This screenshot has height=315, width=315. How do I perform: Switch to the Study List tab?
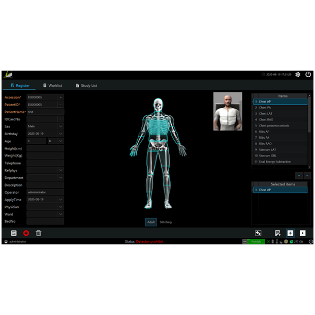click(x=86, y=85)
